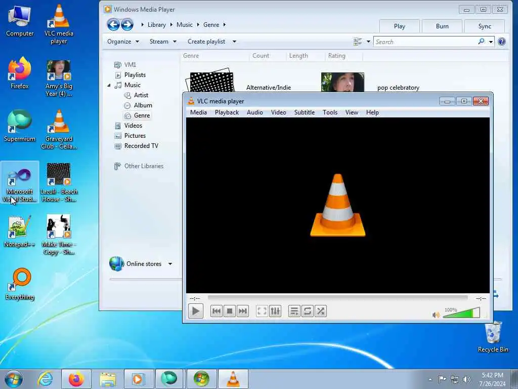
Task: Click the Notepad++ desktop icon
Action: [x=20, y=231]
